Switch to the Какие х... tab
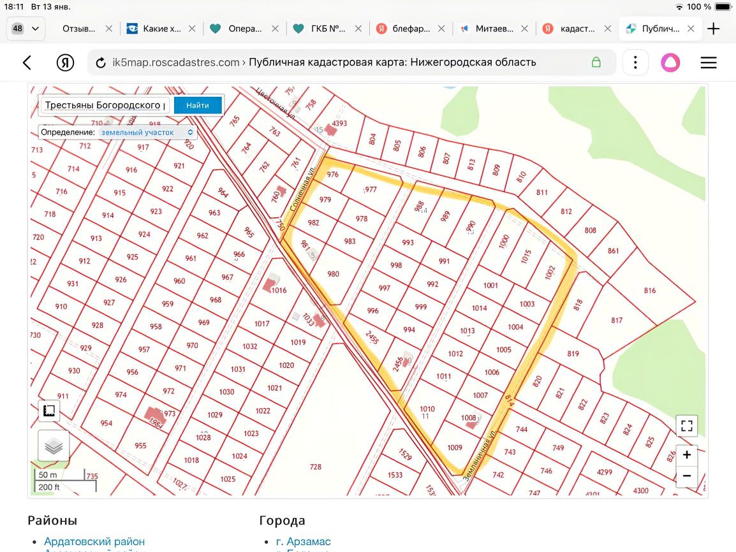This screenshot has width=736, height=552. click(161, 29)
